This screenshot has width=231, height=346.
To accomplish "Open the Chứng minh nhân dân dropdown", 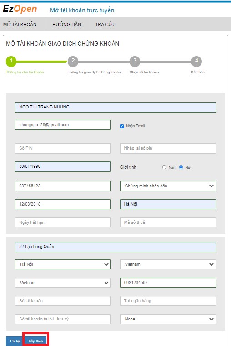I will (x=168, y=186).
